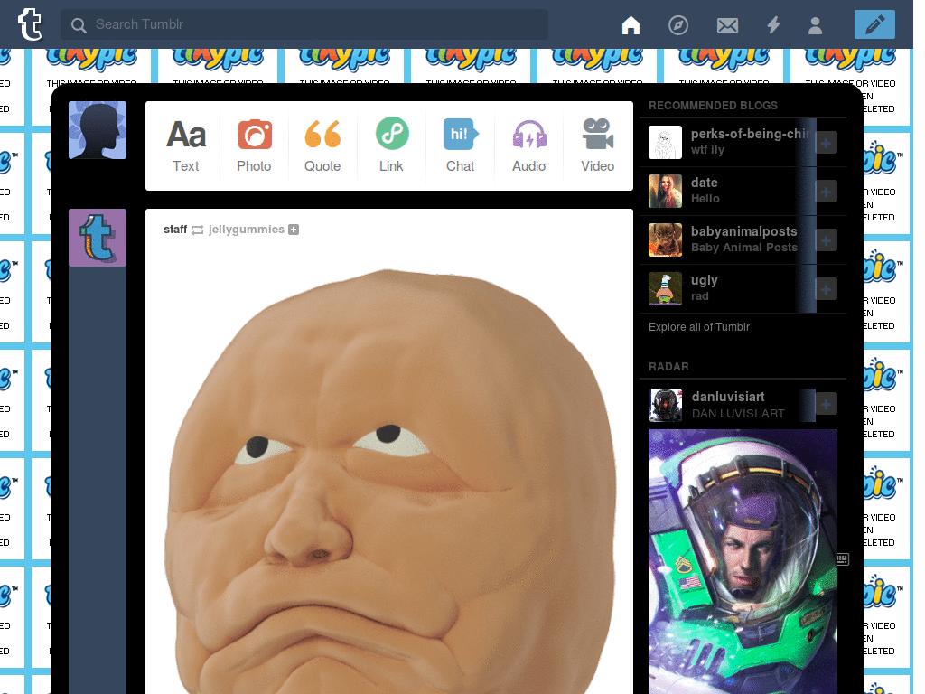Click the babyanimalposts avatar
Screen dimensions: 925x694
click(665, 240)
